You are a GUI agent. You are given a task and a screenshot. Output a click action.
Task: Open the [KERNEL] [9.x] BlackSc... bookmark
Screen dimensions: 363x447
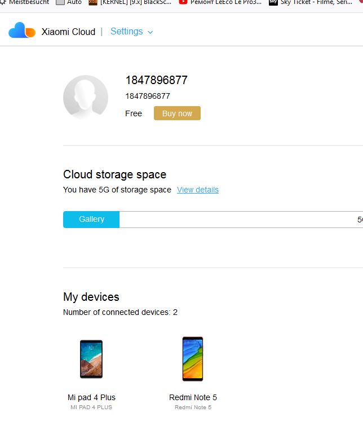[130, 2]
